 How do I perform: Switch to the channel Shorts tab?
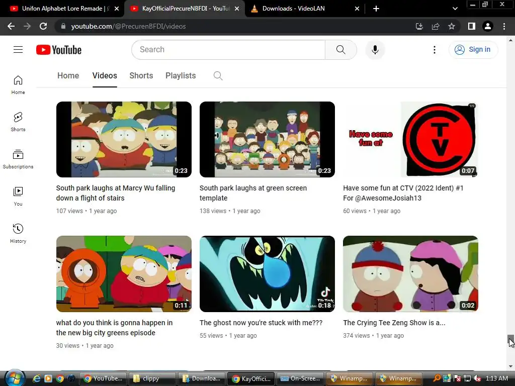pos(141,75)
